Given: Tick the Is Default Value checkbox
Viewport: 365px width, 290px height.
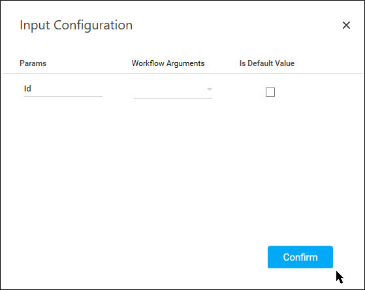Looking at the screenshot, I should pos(270,92).
